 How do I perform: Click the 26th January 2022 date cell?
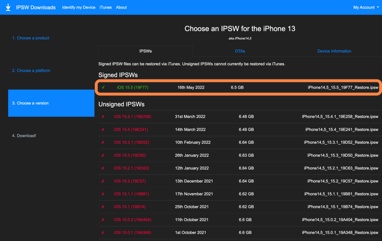[192, 155]
